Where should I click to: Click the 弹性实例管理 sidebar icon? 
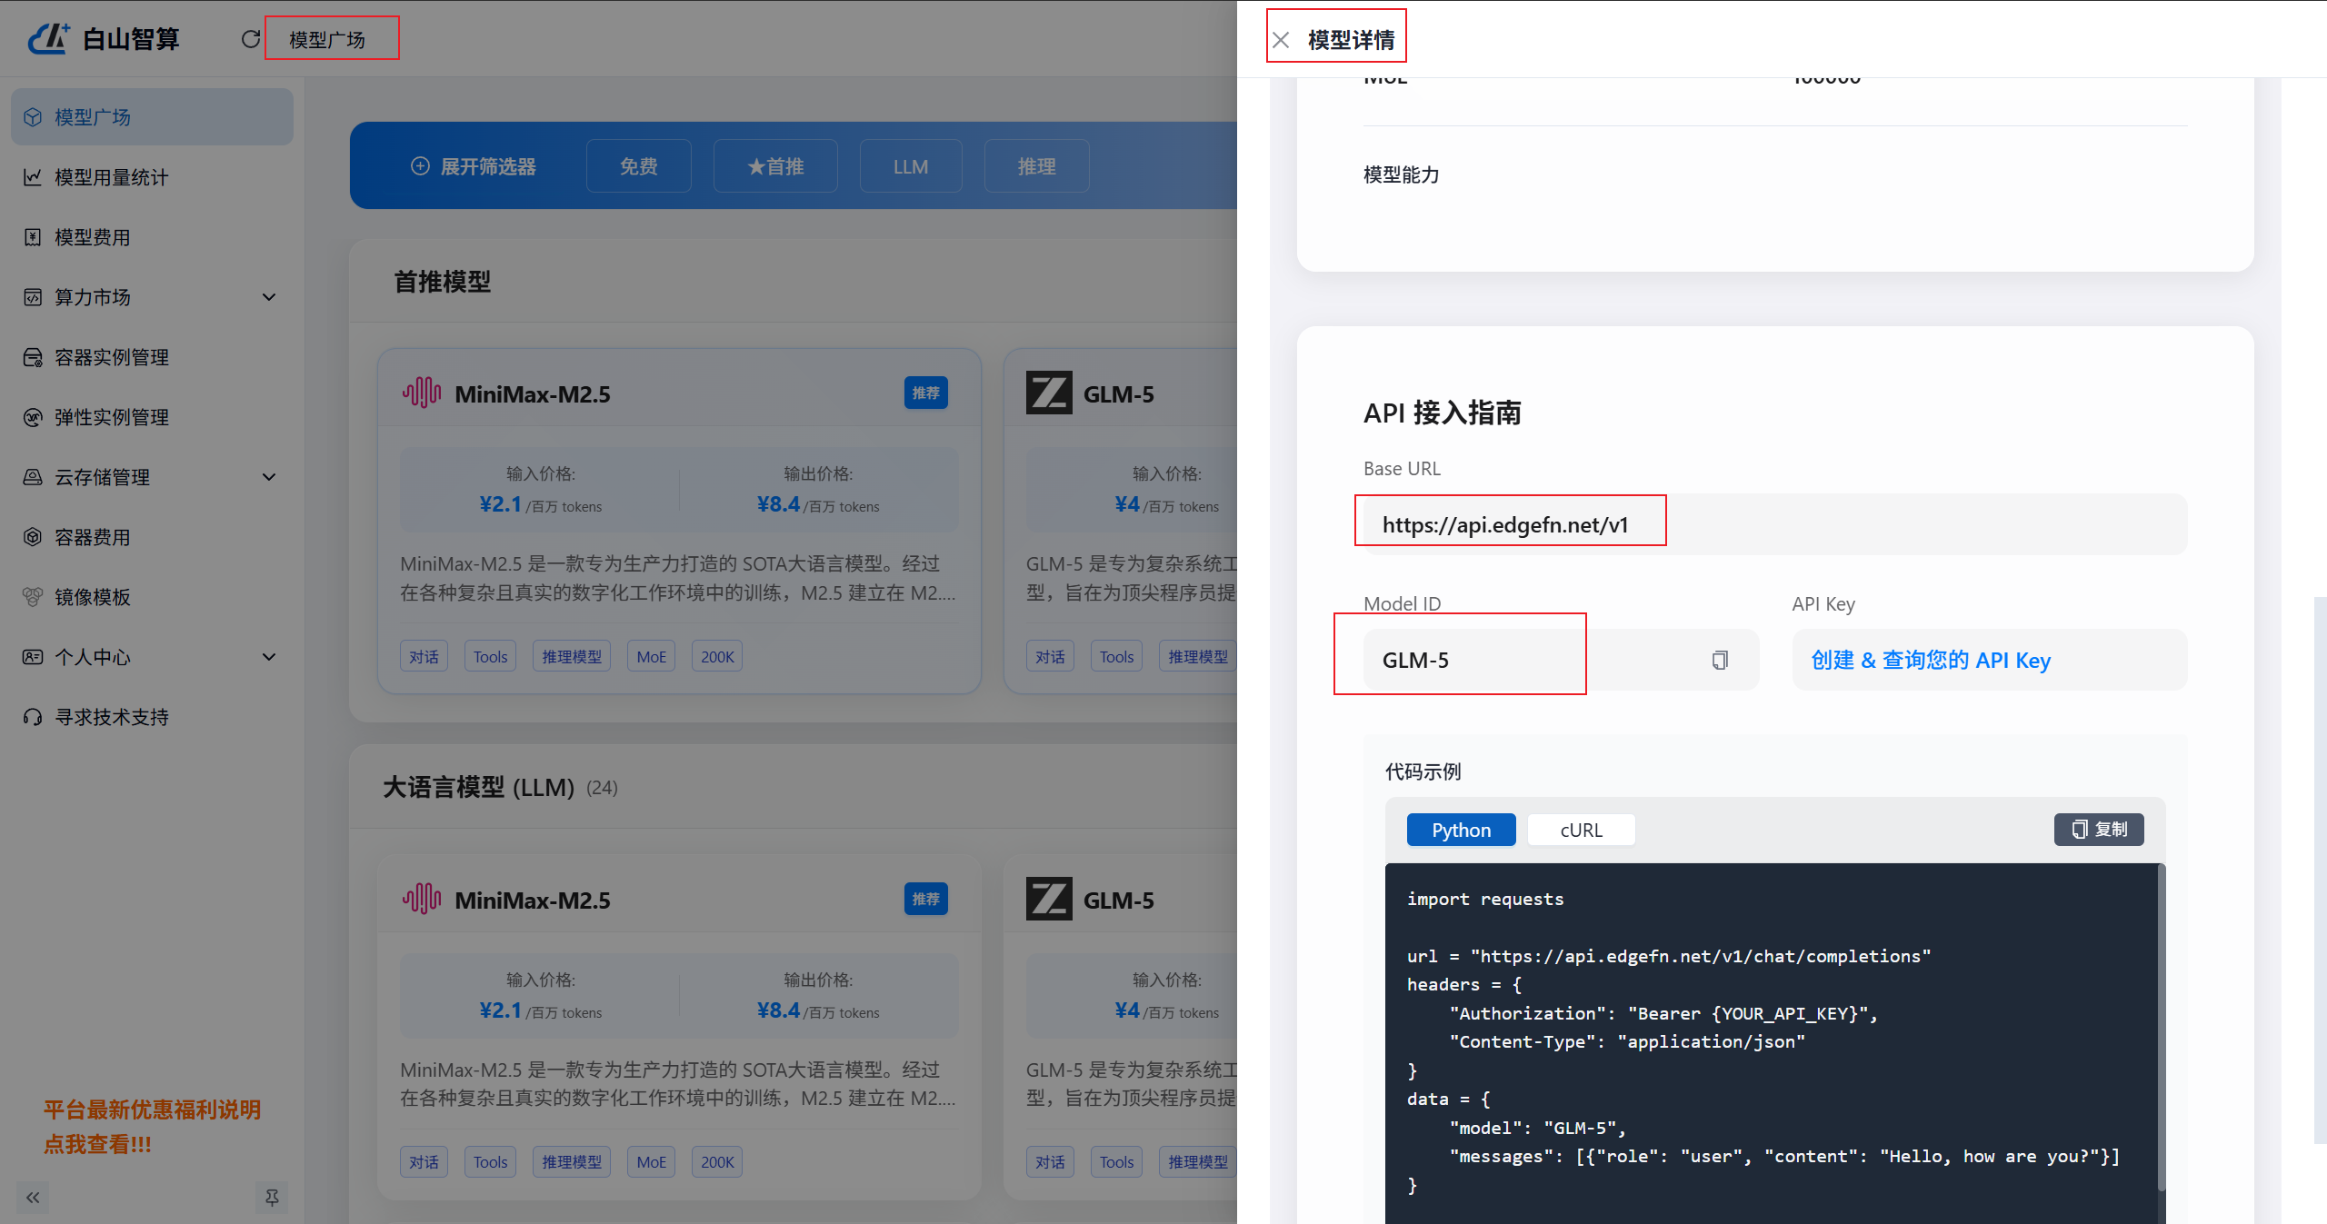coord(33,417)
